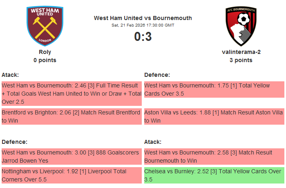Click the West Ham United crest logo

45,26
